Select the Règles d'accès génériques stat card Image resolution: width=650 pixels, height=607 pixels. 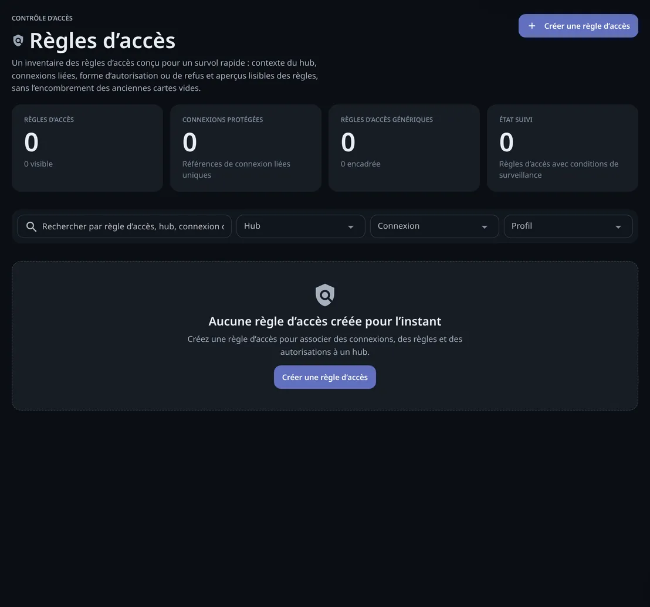pos(404,148)
